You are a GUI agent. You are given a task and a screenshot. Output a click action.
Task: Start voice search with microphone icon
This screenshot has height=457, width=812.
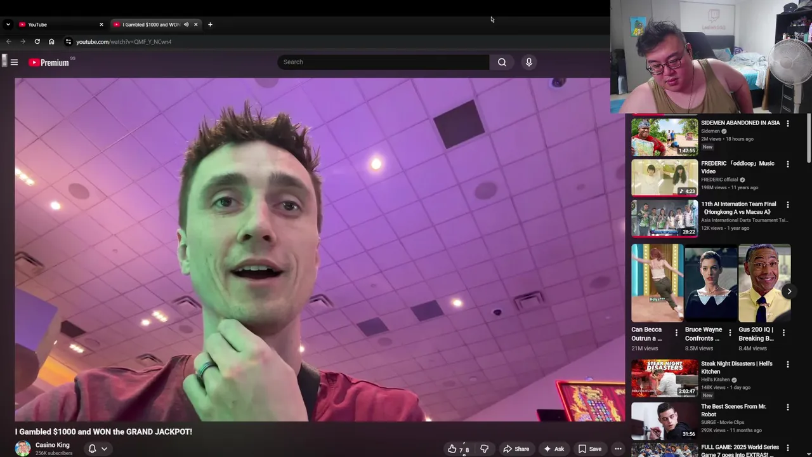point(529,62)
